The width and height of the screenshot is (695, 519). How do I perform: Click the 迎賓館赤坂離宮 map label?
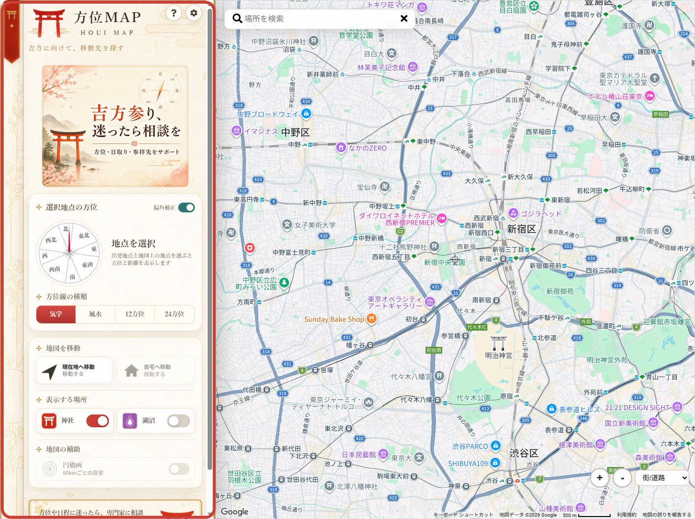[667, 322]
